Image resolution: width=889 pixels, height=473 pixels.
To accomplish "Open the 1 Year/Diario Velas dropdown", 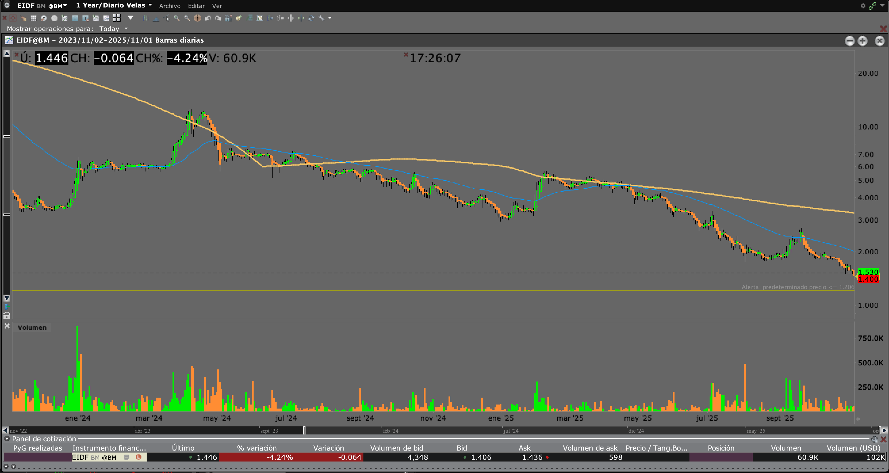I will click(150, 5).
